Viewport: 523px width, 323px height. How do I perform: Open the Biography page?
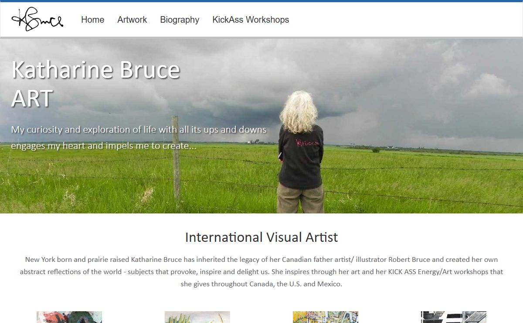pos(180,20)
